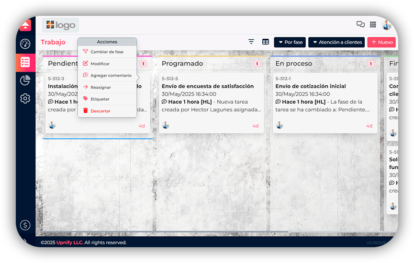The image size is (414, 263).
Task: Choose 'Cambiar de fase' in actions menu
Action: click(x=107, y=52)
